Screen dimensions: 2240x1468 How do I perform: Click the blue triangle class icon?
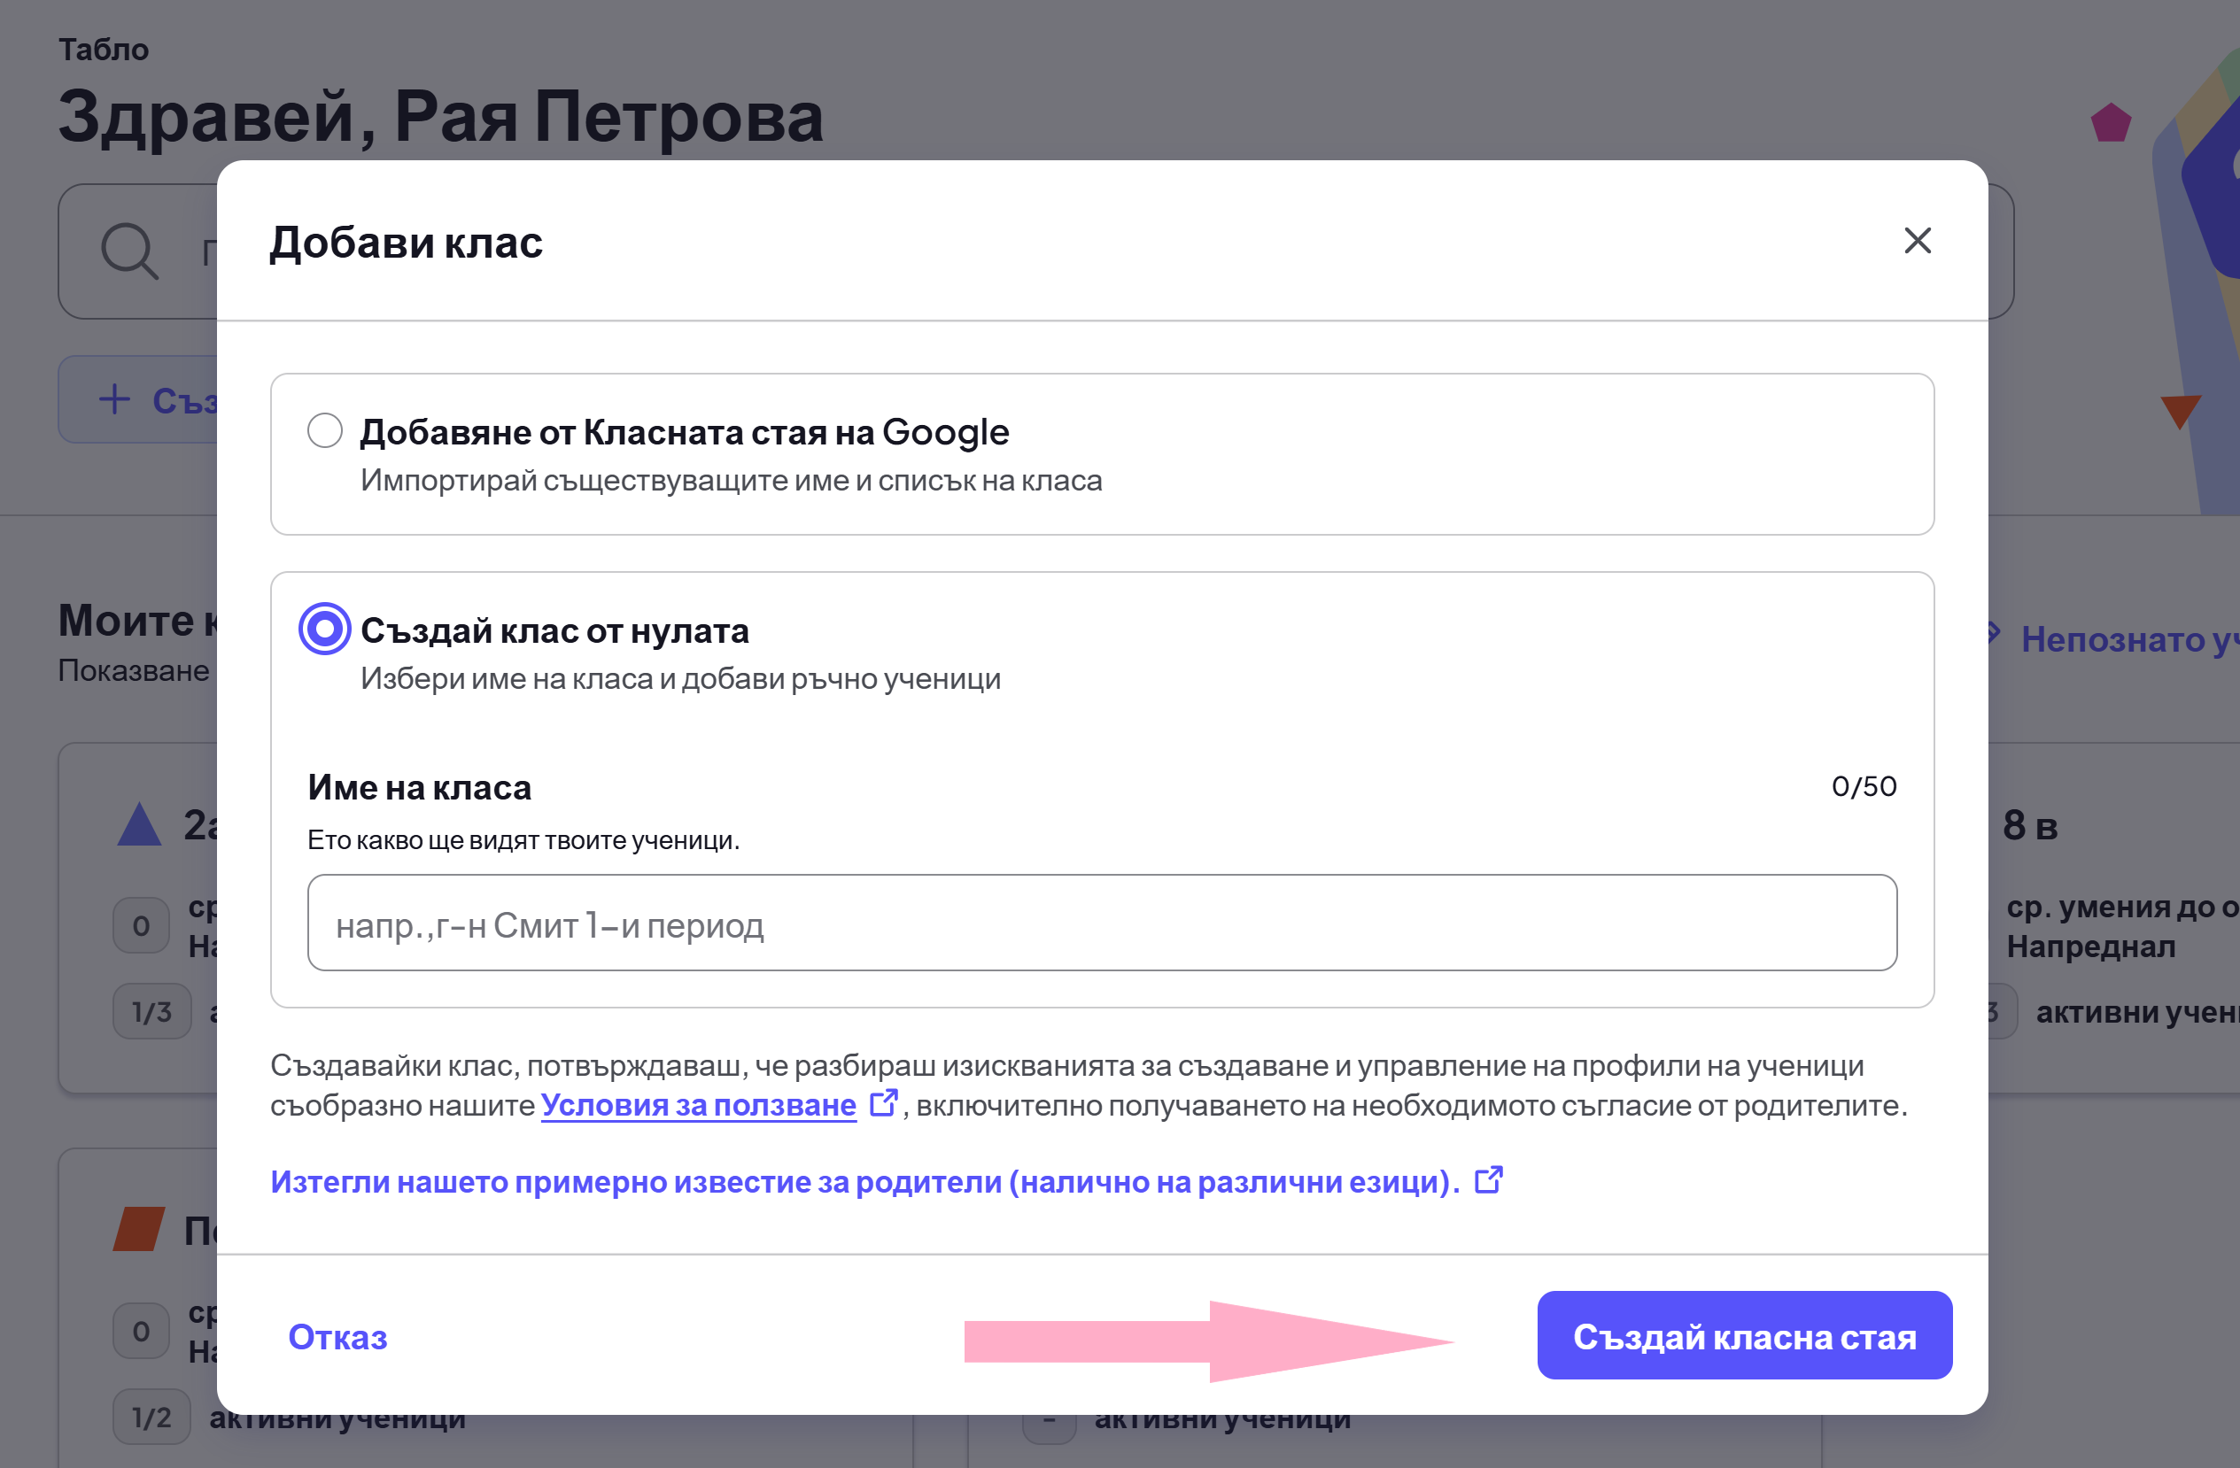(139, 824)
